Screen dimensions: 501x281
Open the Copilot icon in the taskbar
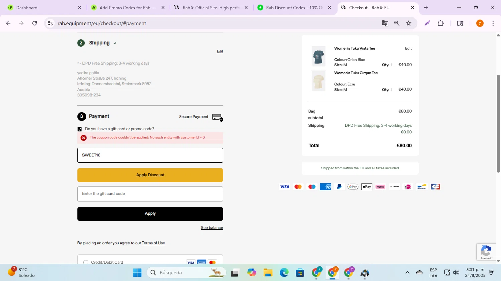(252, 273)
